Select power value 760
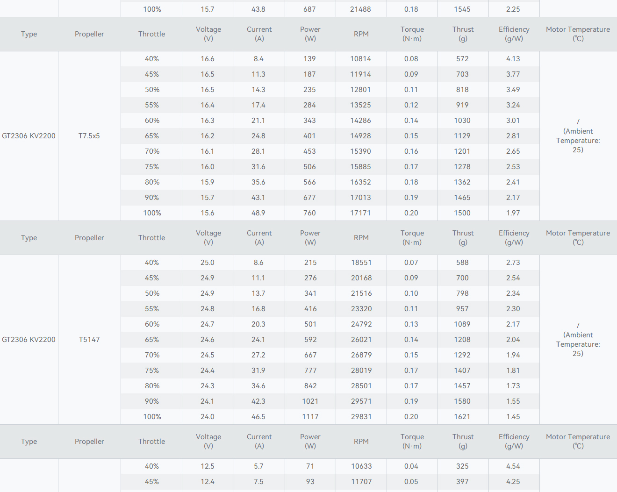617x492 pixels. point(309,213)
